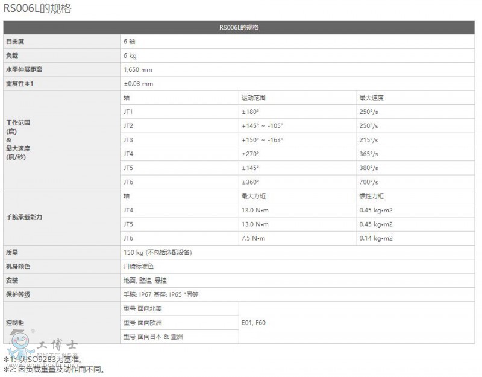Select the '质量' row label

[12, 252]
